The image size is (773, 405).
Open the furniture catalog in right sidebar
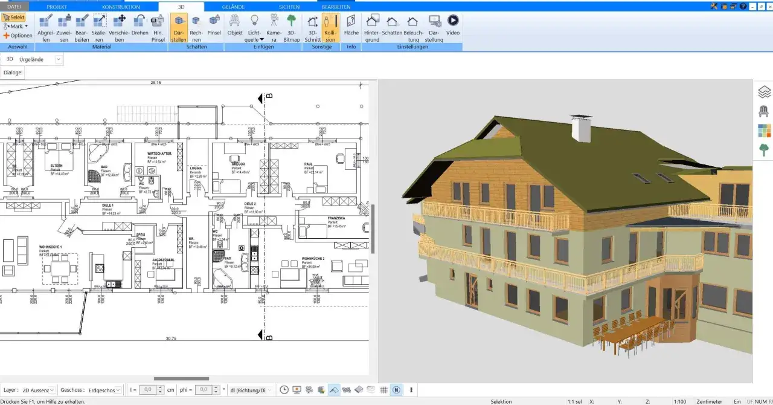(764, 111)
